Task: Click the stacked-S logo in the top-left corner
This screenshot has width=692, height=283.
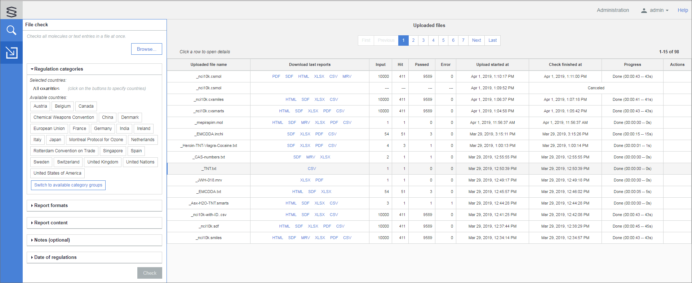Action: click(x=12, y=11)
